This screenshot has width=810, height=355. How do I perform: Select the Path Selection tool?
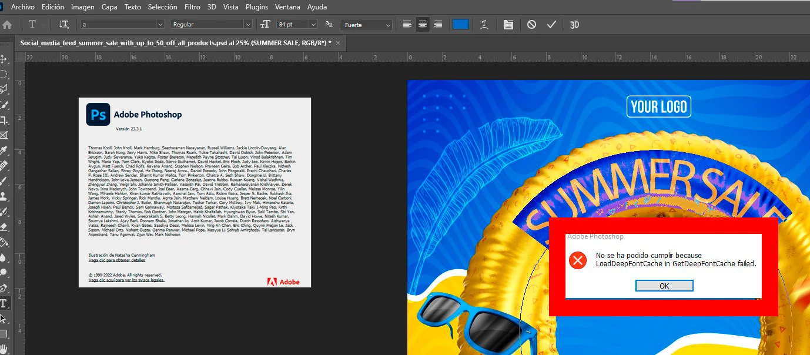click(4, 319)
